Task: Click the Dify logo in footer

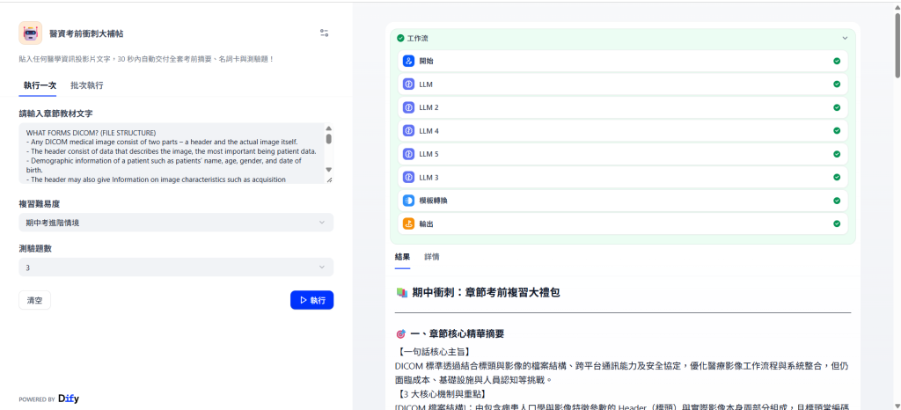Action: pos(69,399)
